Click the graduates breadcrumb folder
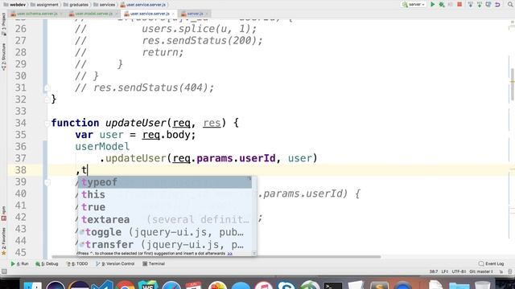The height and width of the screenshot is (289, 515). coord(76,5)
